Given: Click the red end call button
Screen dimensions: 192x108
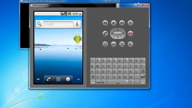Looking at the screenshot, I should (130, 33).
